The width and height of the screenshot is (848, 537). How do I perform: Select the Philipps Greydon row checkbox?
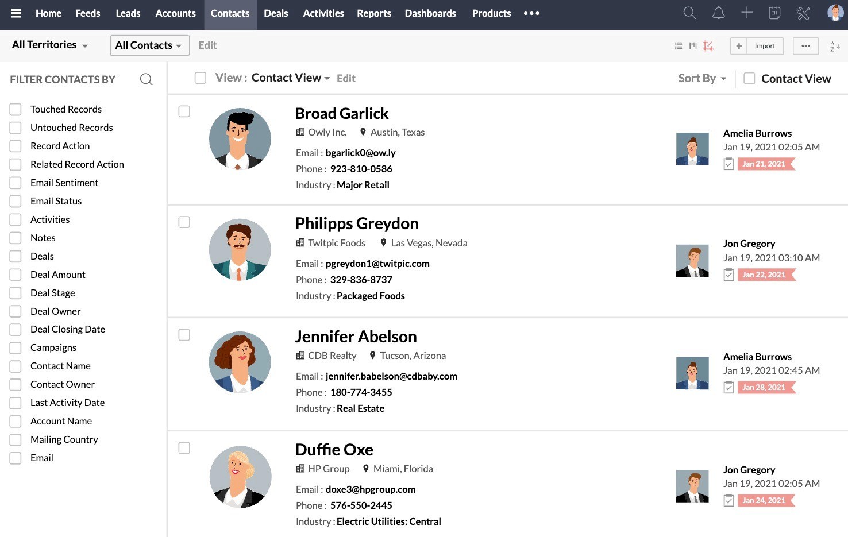point(184,222)
